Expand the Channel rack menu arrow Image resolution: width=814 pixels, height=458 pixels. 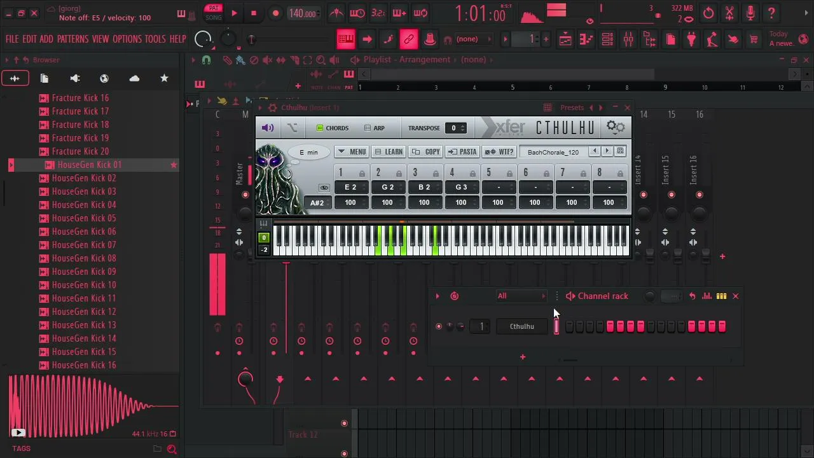pyautogui.click(x=438, y=296)
